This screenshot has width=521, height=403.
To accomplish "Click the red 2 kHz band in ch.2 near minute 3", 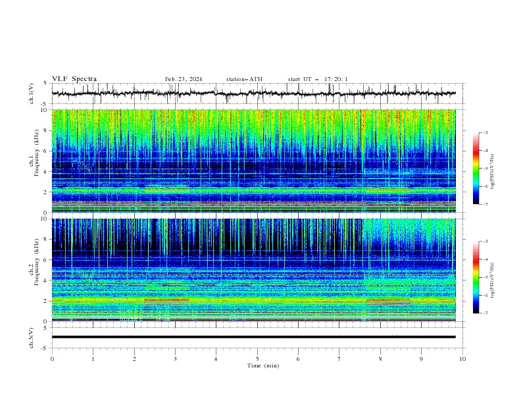I will (x=167, y=300).
